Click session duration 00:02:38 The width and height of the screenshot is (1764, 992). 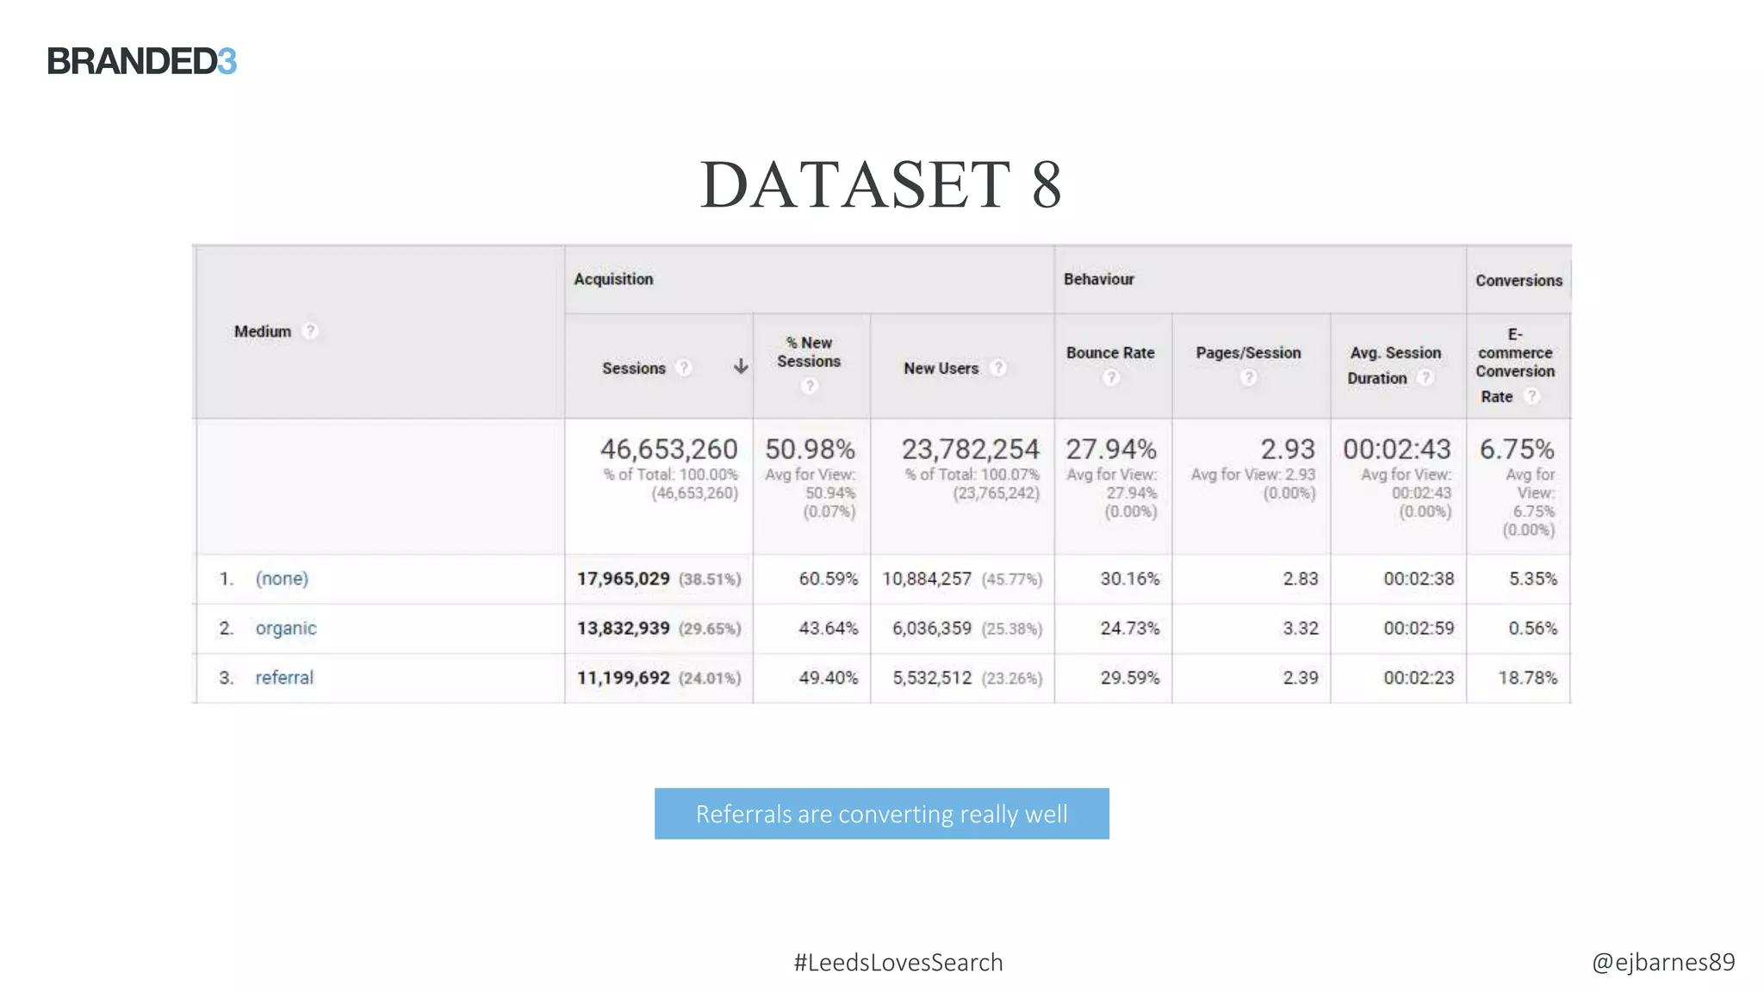(x=1419, y=579)
